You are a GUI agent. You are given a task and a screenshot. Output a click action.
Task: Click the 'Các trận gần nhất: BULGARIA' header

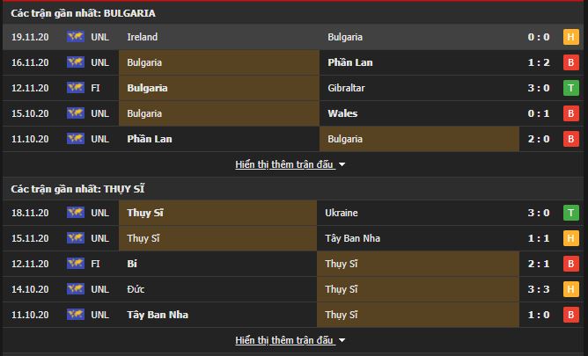pos(83,13)
